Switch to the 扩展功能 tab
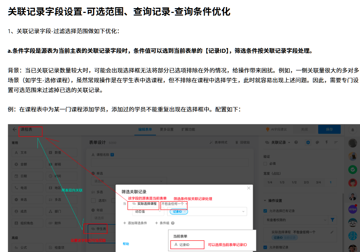 pyautogui.click(x=188, y=129)
